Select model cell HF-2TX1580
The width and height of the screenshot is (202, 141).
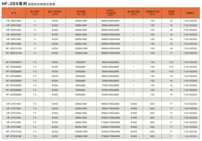pos(14,127)
